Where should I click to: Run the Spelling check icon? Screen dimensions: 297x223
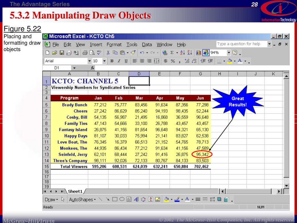[x=99, y=53]
